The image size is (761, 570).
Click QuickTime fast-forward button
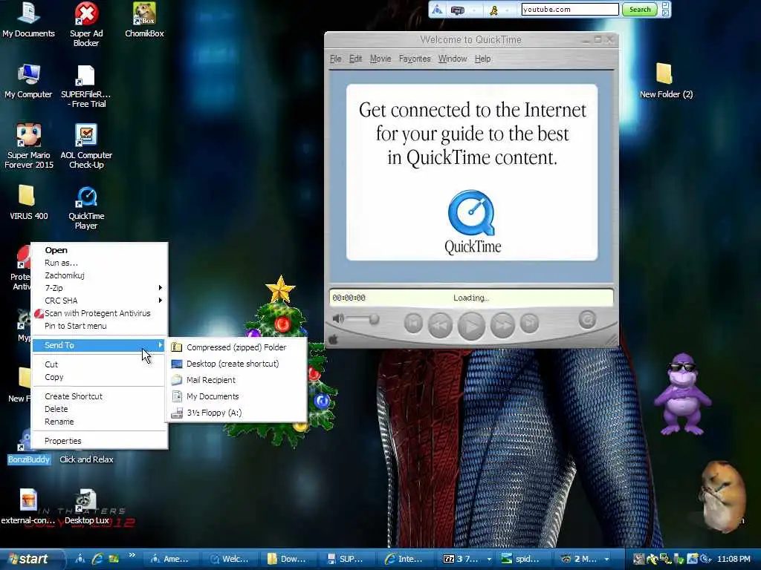(503, 325)
